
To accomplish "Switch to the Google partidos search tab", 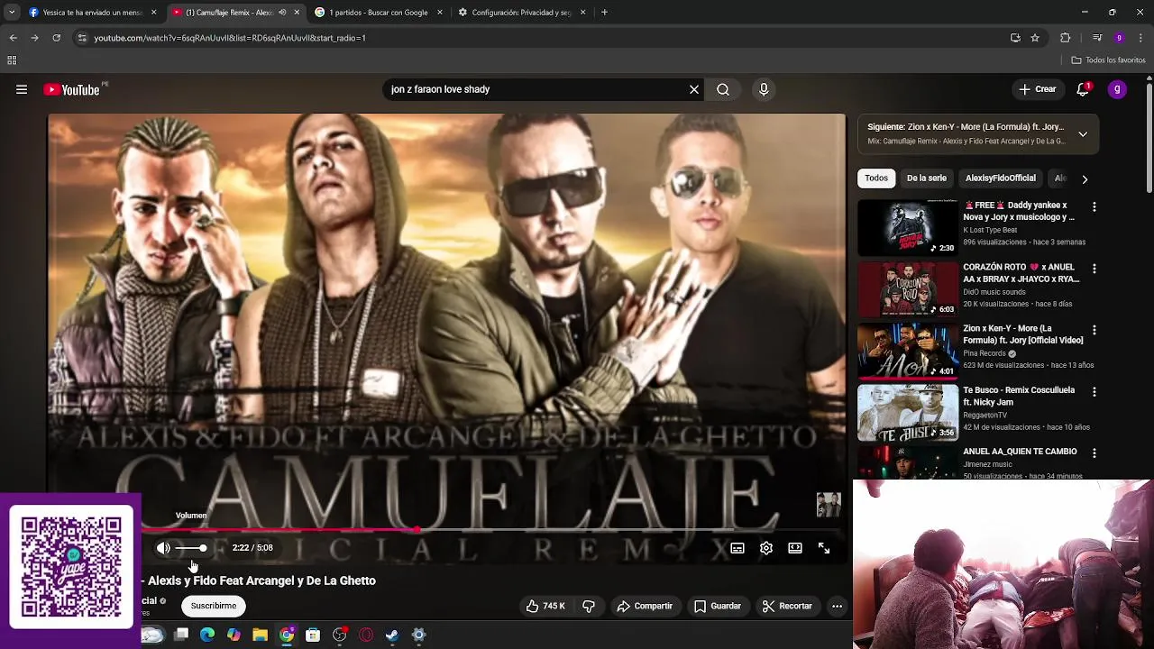I will pyautogui.click(x=377, y=13).
